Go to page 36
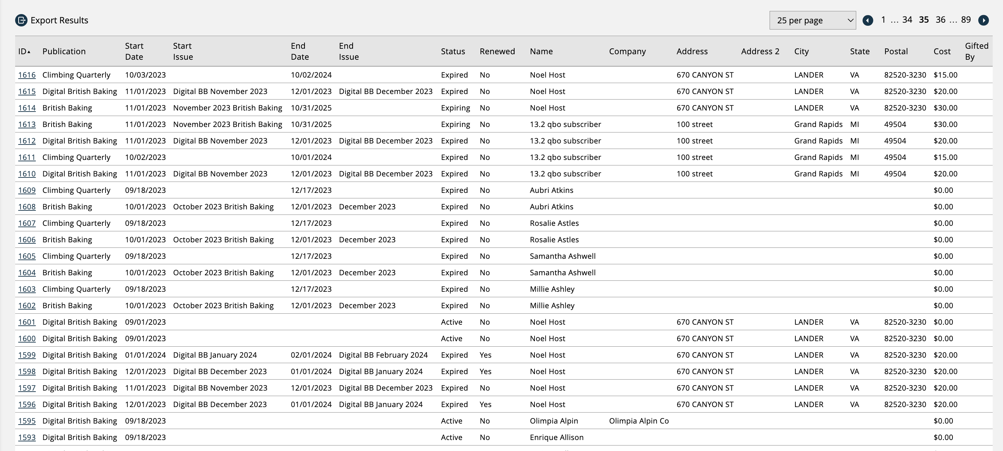This screenshot has height=451, width=1003. pyautogui.click(x=940, y=20)
